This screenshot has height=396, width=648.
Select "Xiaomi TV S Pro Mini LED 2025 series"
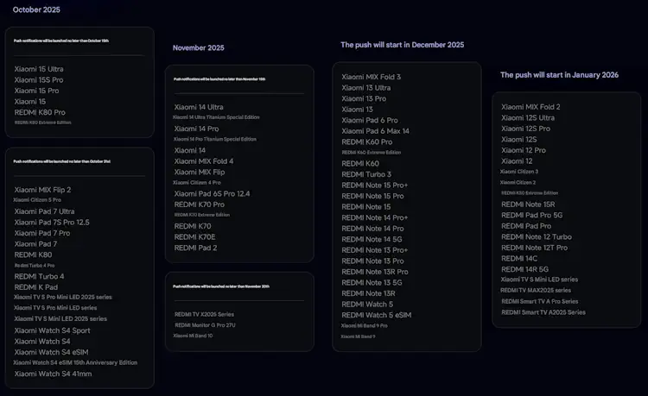(x=63, y=297)
